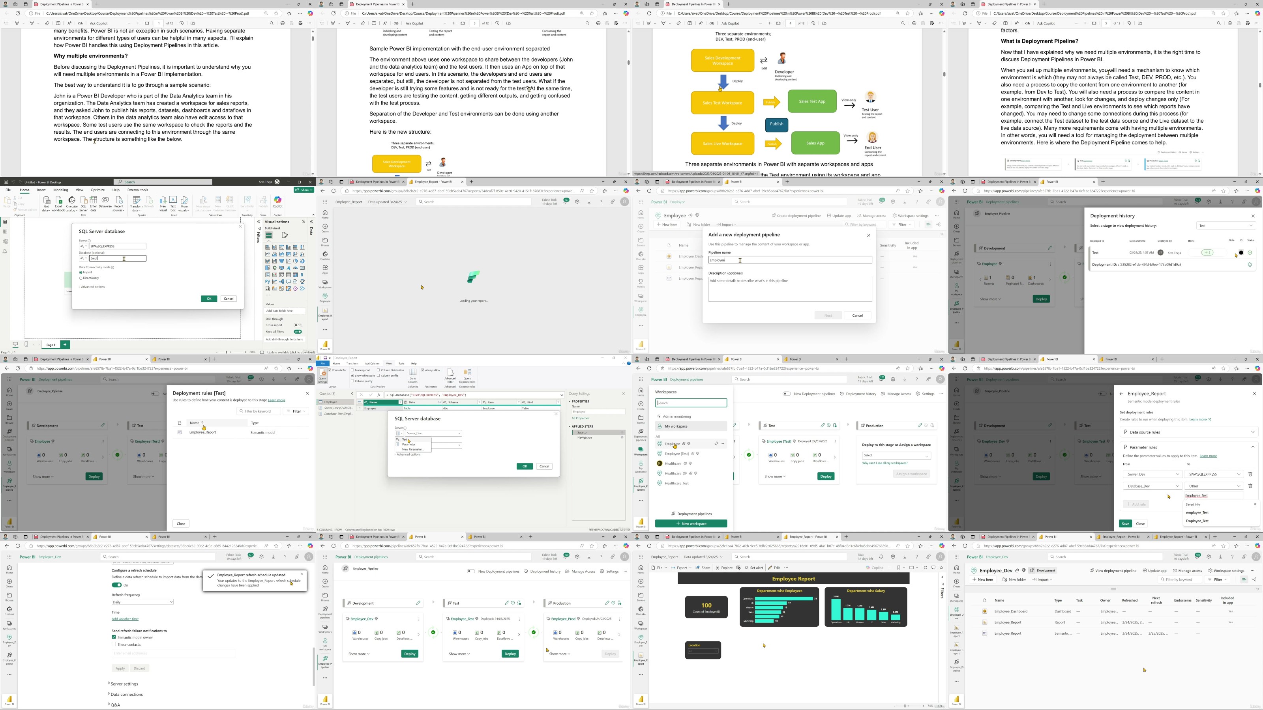Check the These contacts checkbox

(x=114, y=644)
